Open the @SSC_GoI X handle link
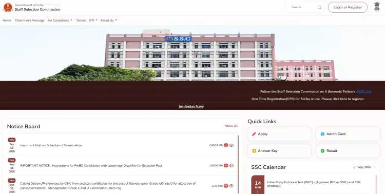This screenshot has width=385, height=194. (x=363, y=91)
